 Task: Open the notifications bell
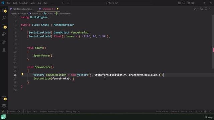210,111
